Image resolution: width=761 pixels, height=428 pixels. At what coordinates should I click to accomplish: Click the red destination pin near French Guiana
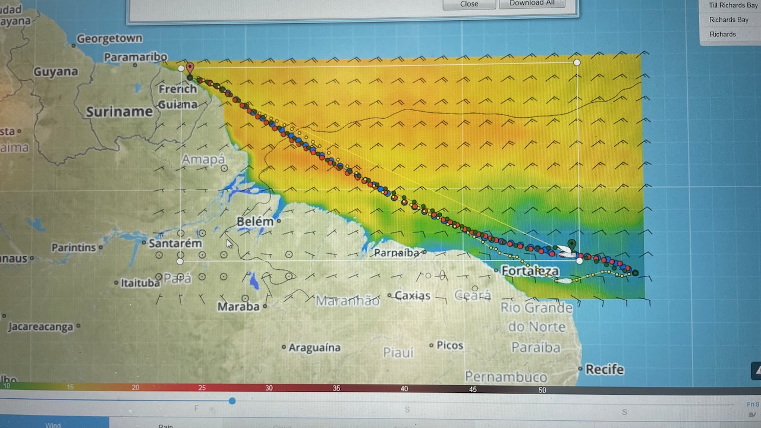[190, 68]
